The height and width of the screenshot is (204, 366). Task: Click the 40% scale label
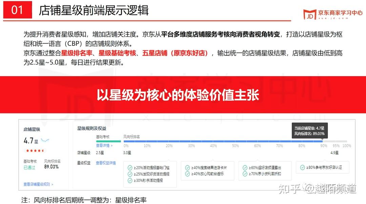click(213, 146)
